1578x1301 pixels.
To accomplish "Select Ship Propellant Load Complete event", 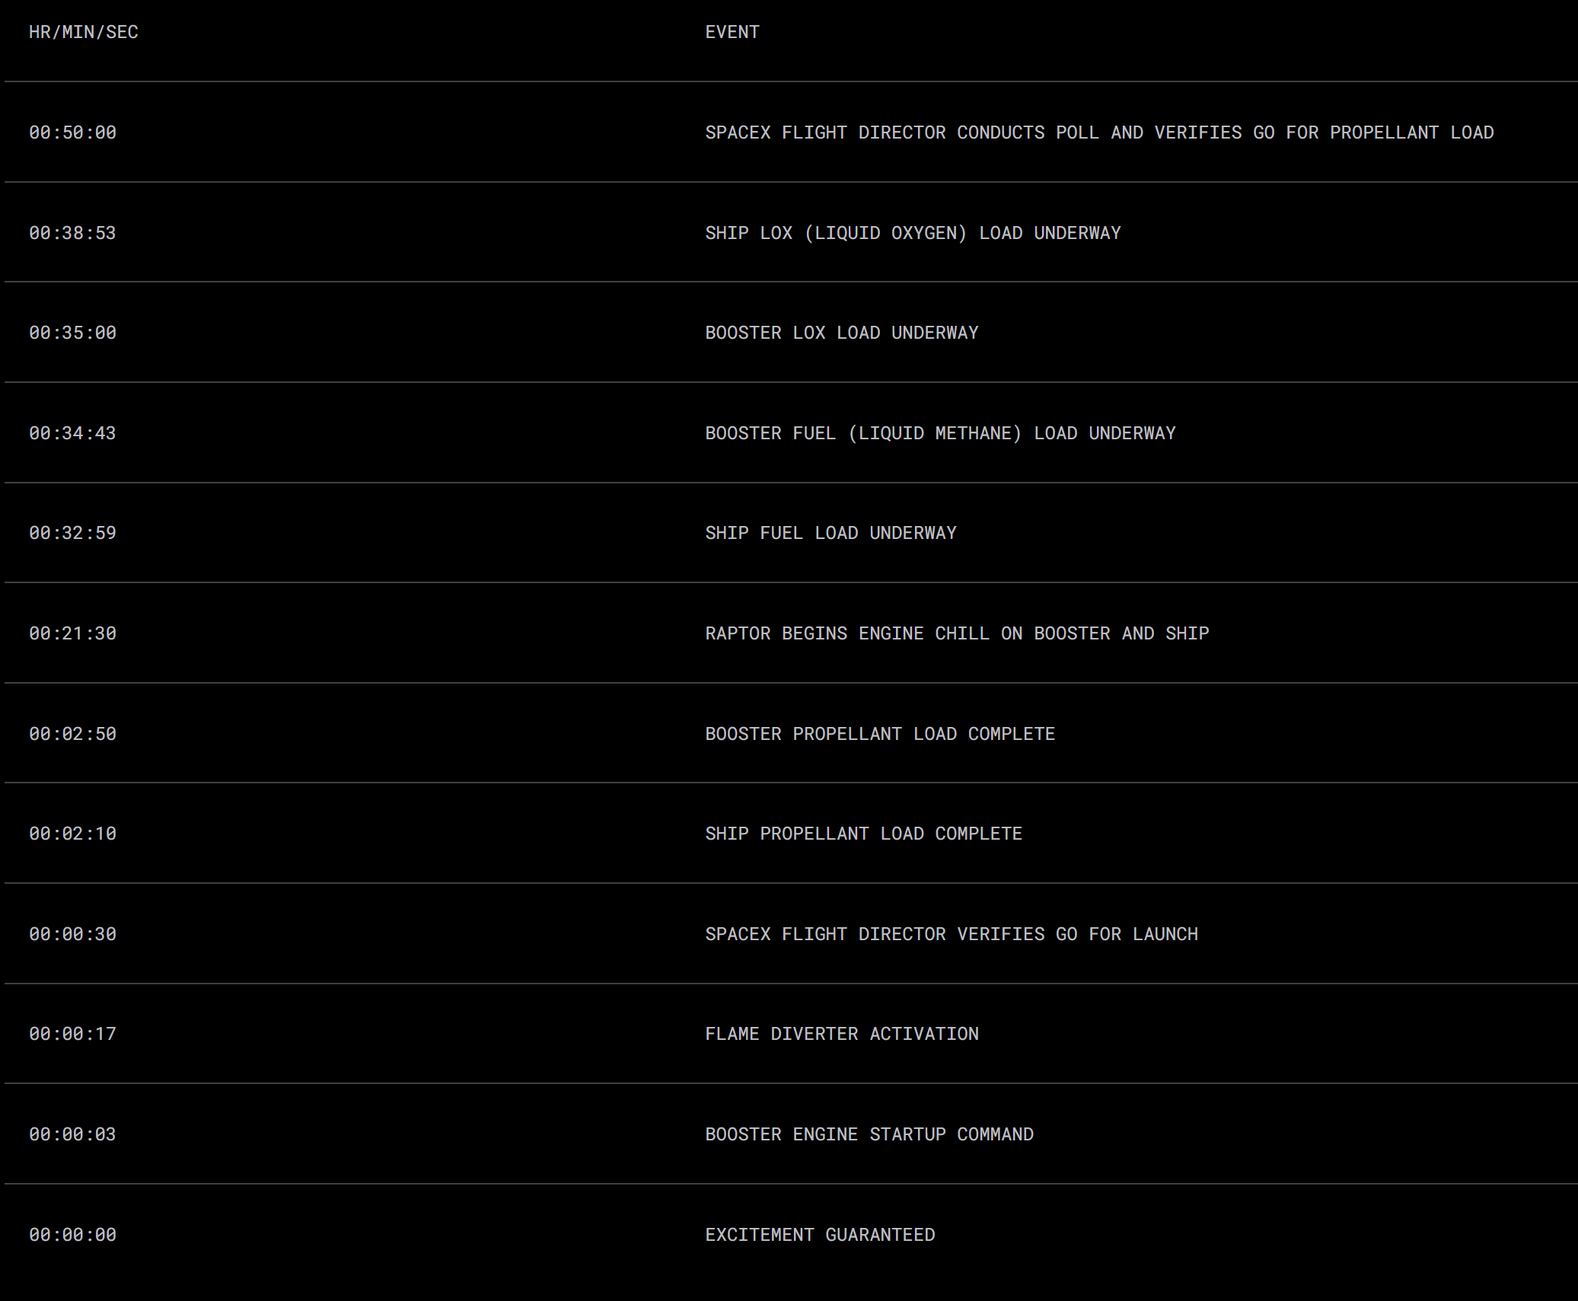I will click(x=863, y=834).
